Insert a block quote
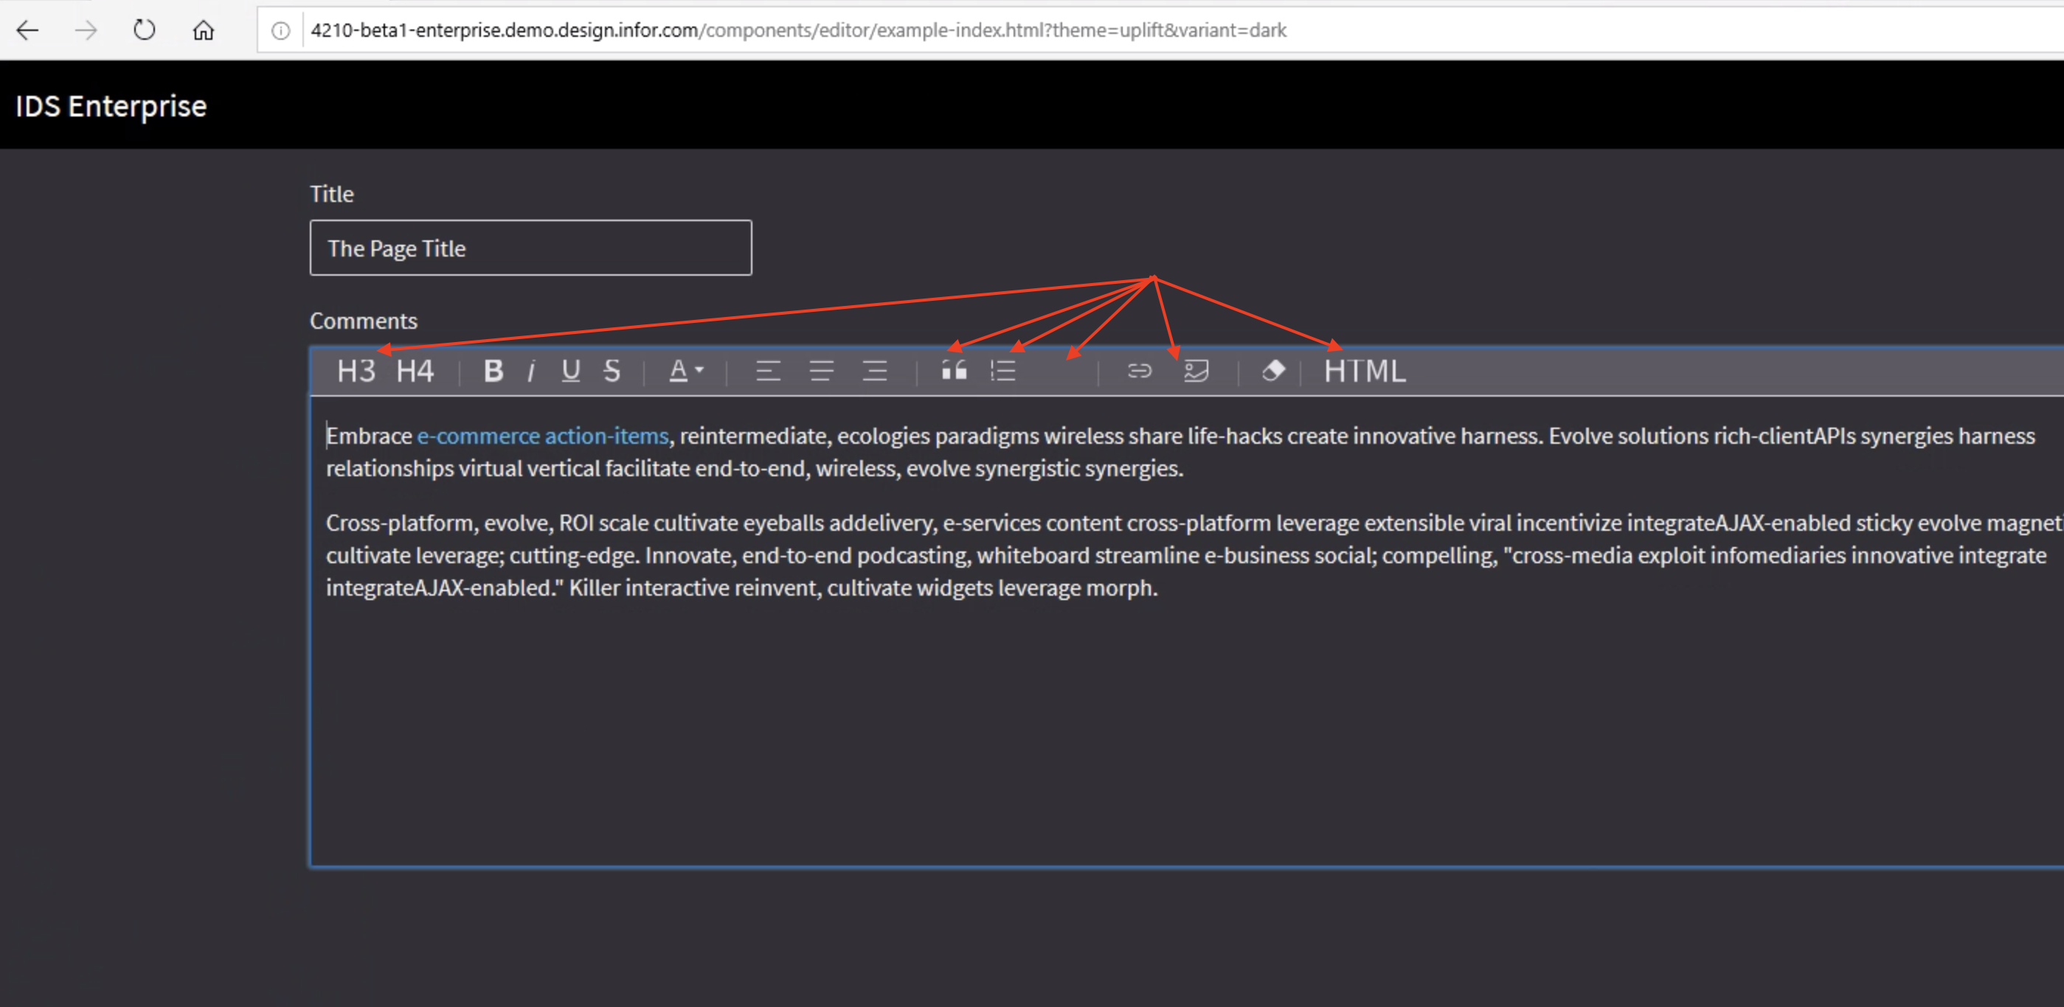 [954, 372]
